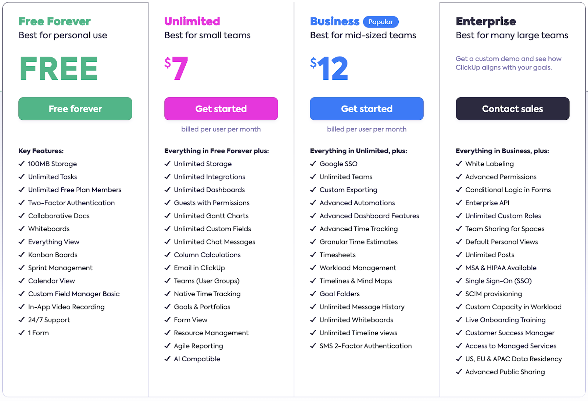
Task: Click the checkmark beside Google SSO
Action: tap(313, 164)
